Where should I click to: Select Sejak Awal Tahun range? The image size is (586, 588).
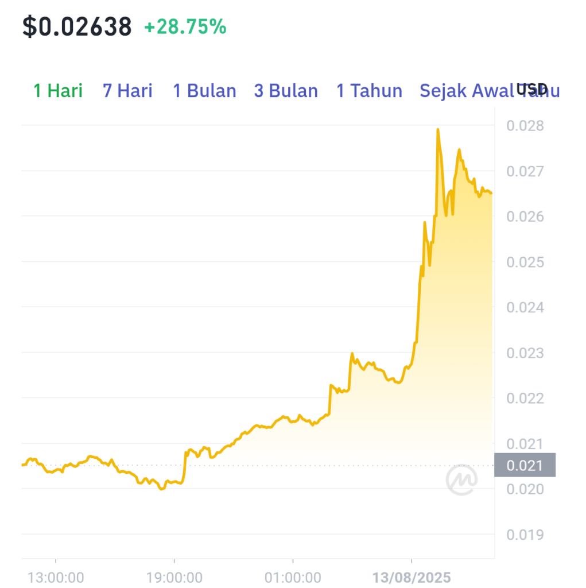point(489,91)
